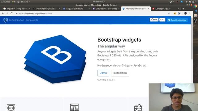This screenshot has height=111, width=198.
Task: Click the robot testing feature icon
Action: click(x=138, y=107)
